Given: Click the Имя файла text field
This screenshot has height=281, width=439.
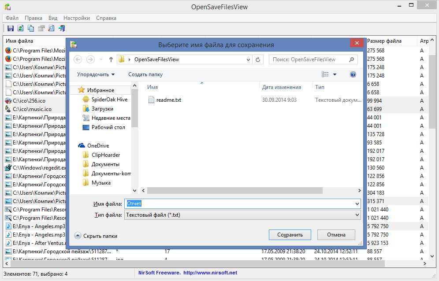Looking at the screenshot, I should pyautogui.click(x=242, y=203).
